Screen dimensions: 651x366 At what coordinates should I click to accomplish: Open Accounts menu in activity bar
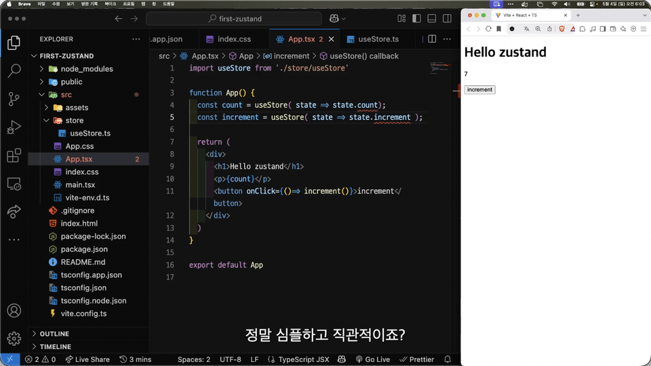click(x=14, y=310)
